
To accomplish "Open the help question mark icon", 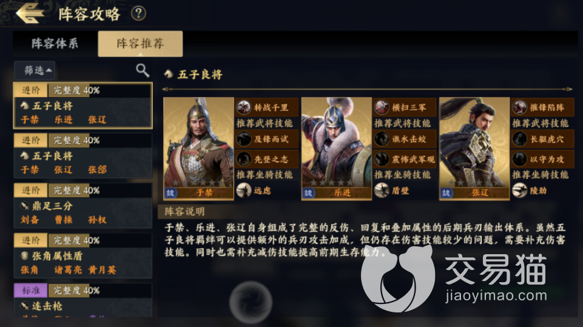I will (138, 13).
